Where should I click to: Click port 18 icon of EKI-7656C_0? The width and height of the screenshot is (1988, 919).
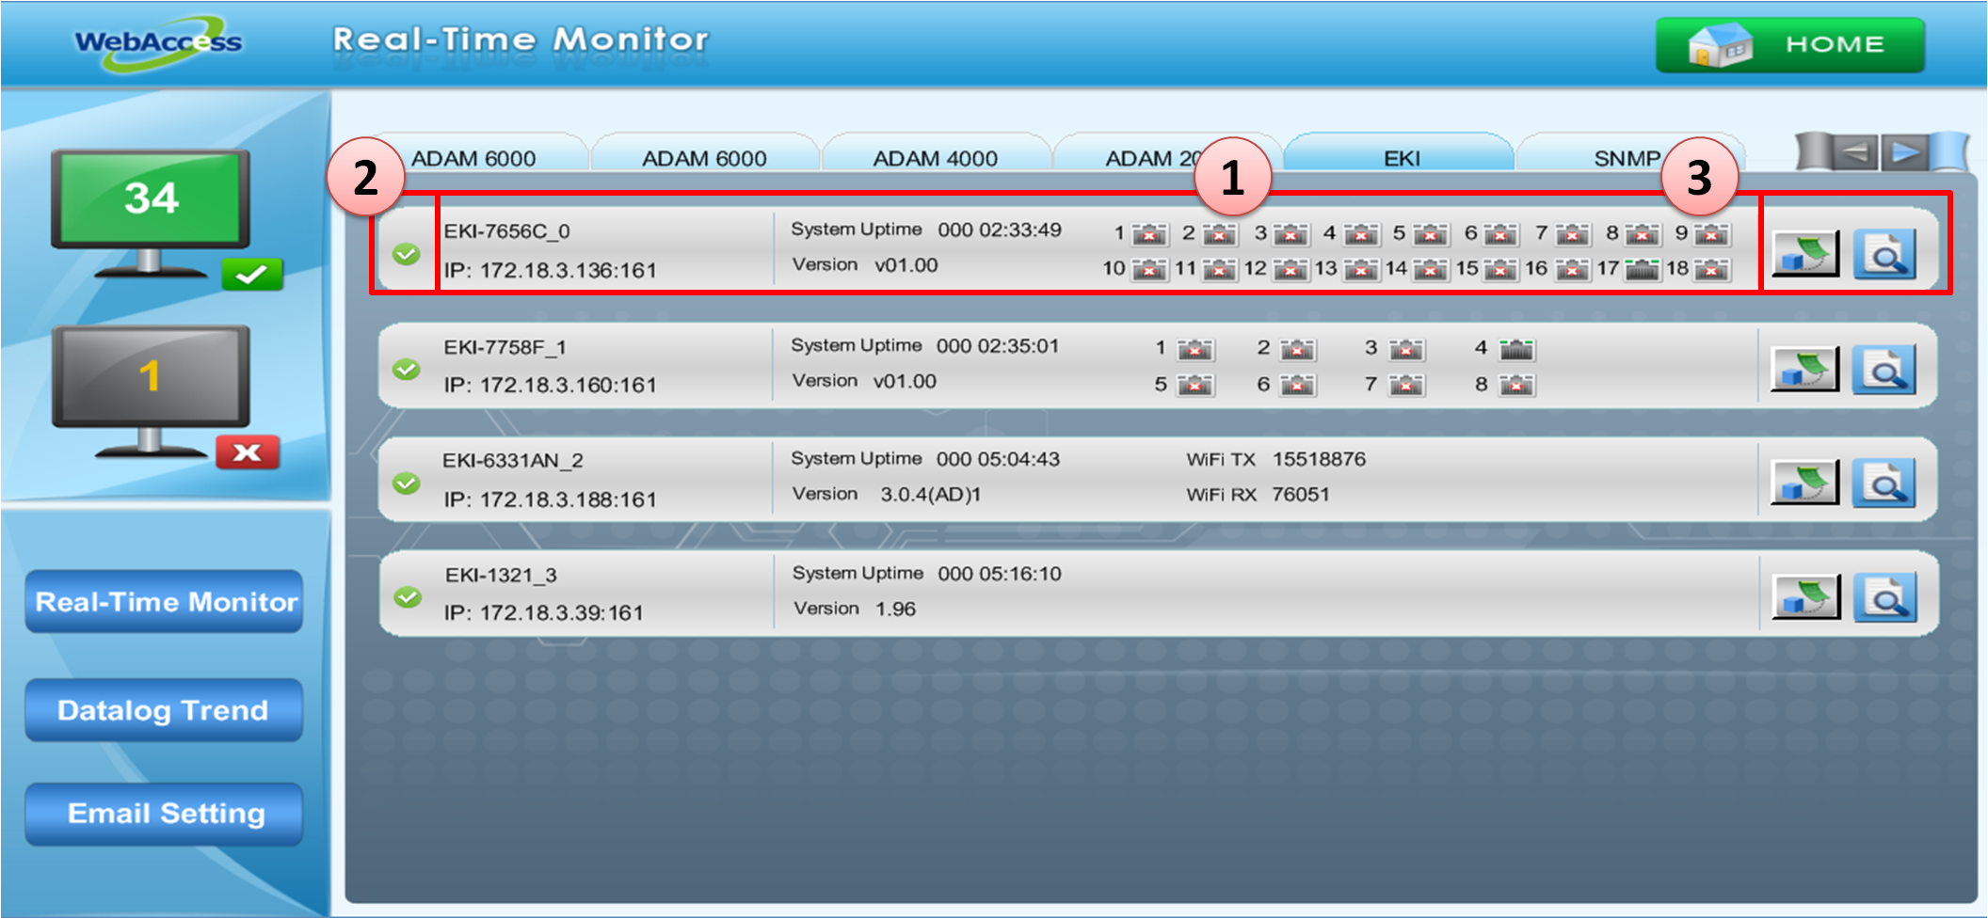tap(1712, 270)
